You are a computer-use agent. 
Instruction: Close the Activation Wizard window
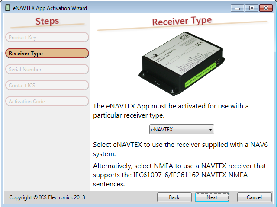click(266, 8)
